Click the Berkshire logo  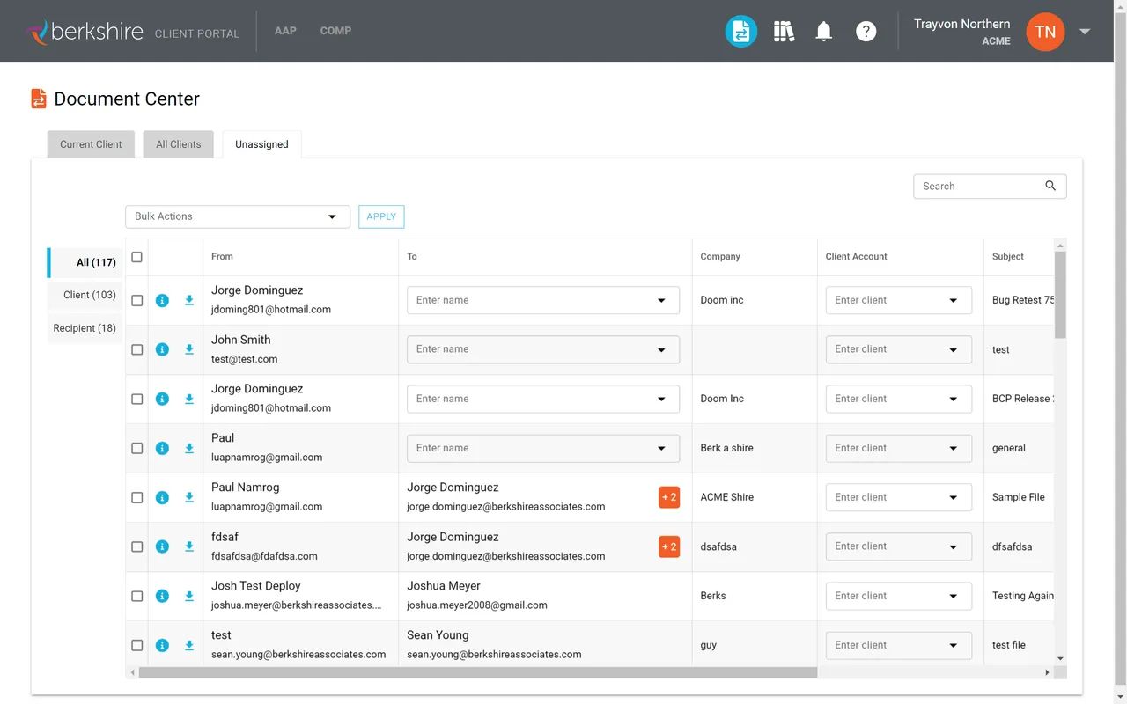85,31
